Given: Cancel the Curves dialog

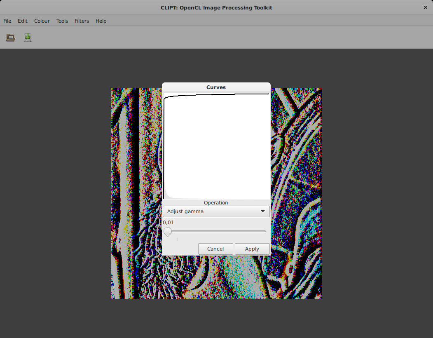Looking at the screenshot, I should (x=215, y=249).
